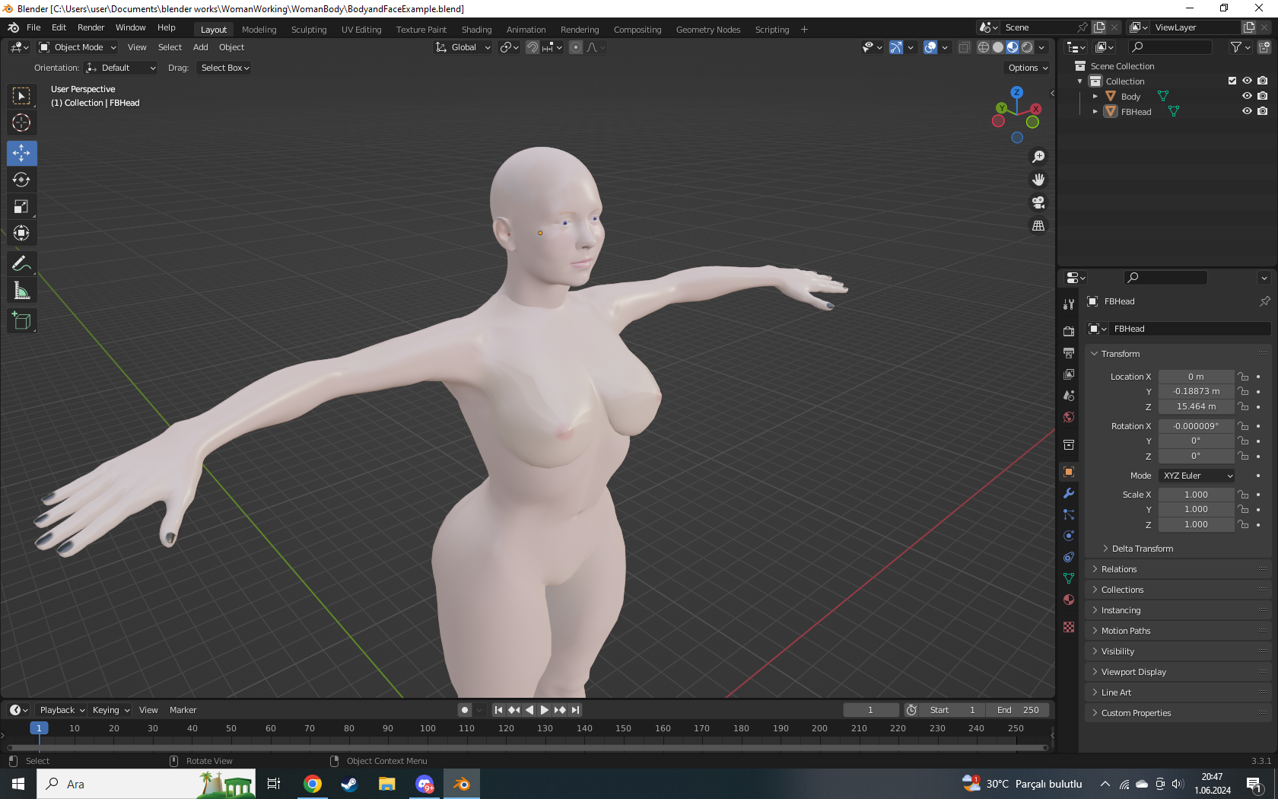
Task: Expand the Delta Transform panel
Action: coord(1142,549)
